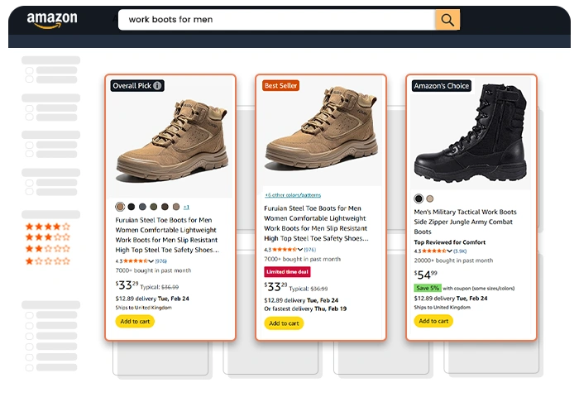Screen dimensions: 579x397
Task: Open 976 reviews link on Best Seller boot
Action: coord(310,249)
